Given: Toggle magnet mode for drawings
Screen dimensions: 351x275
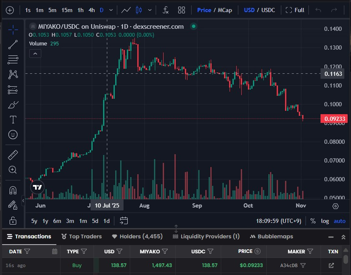Looking at the screenshot, I should coord(13,190).
